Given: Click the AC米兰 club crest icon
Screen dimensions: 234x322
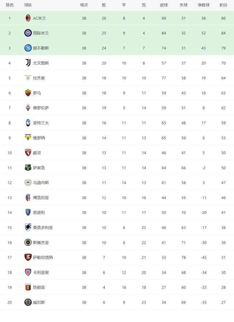Looking at the screenshot, I should [28, 18].
